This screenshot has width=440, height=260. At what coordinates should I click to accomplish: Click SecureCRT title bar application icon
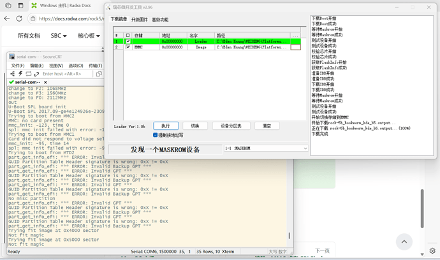coord(11,57)
